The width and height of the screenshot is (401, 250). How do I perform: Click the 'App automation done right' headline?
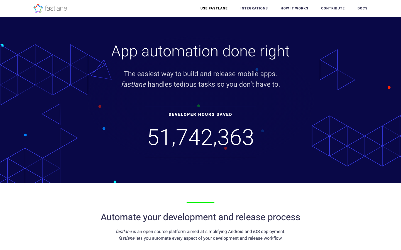tap(200, 51)
